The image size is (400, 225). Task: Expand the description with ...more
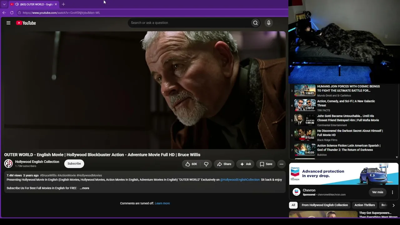[x=84, y=188]
